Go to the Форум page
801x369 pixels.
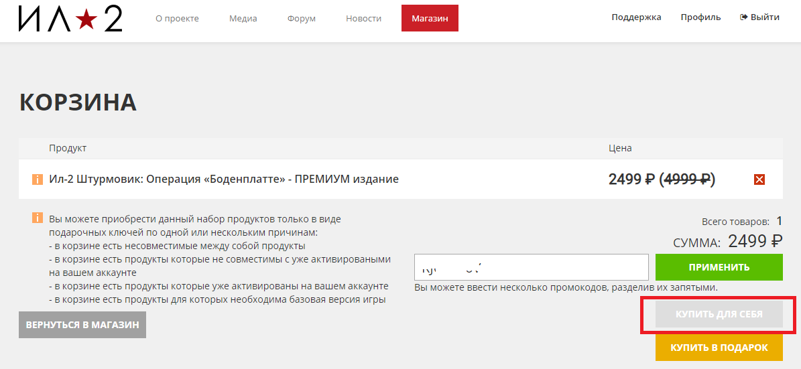[x=302, y=18]
